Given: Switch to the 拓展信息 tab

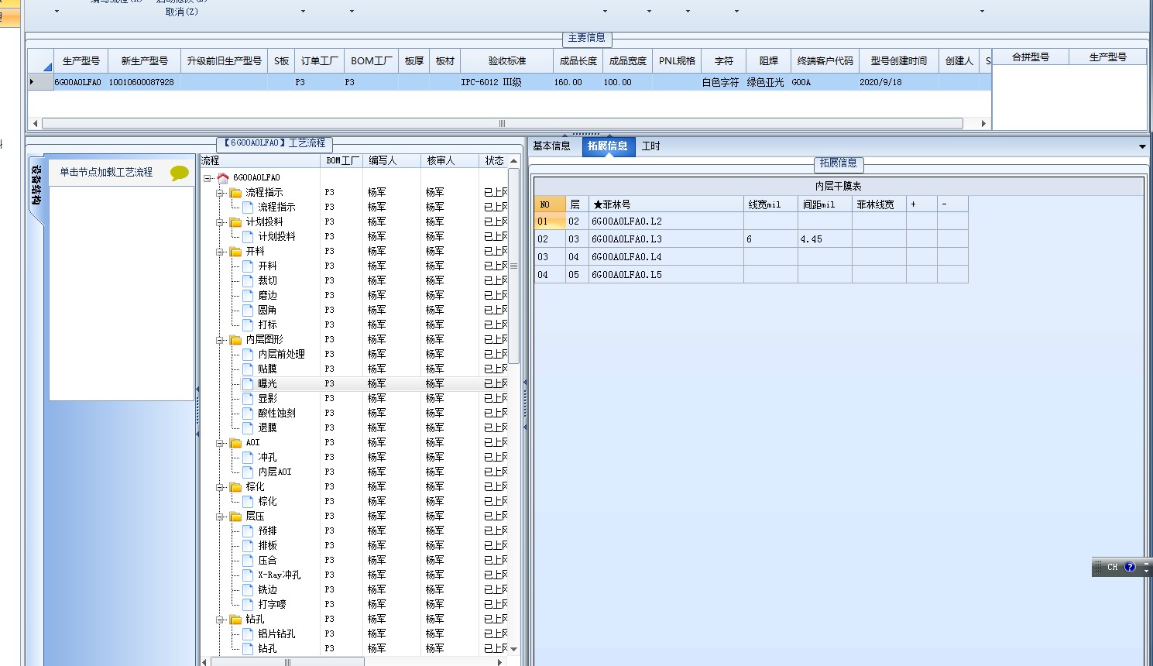Looking at the screenshot, I should (x=608, y=146).
